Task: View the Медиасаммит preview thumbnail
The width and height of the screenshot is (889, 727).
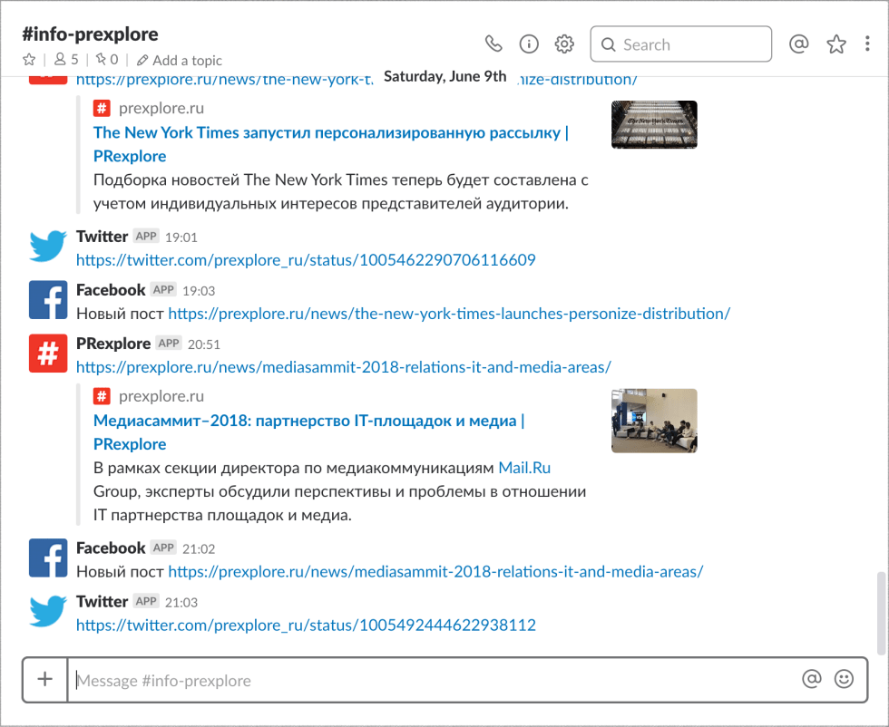Action: [x=654, y=421]
